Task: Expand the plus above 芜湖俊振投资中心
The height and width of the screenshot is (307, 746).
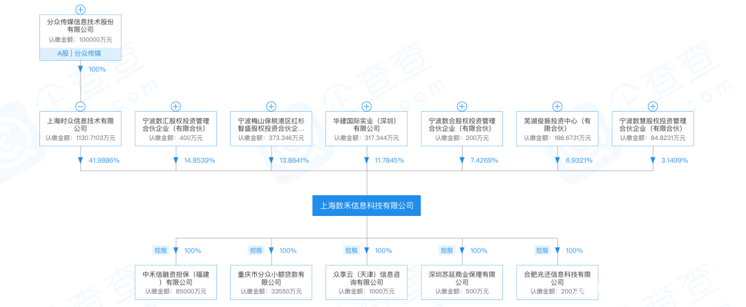Action: [x=557, y=106]
